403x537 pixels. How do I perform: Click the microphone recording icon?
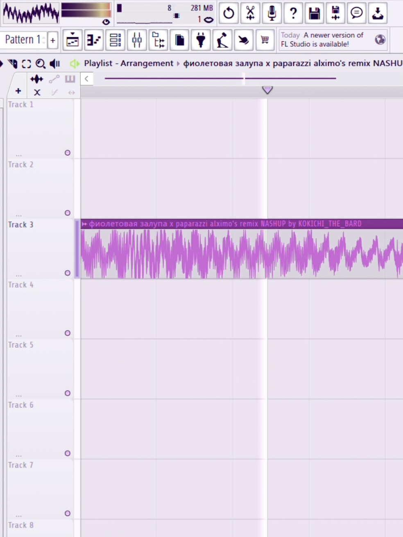coord(272,13)
